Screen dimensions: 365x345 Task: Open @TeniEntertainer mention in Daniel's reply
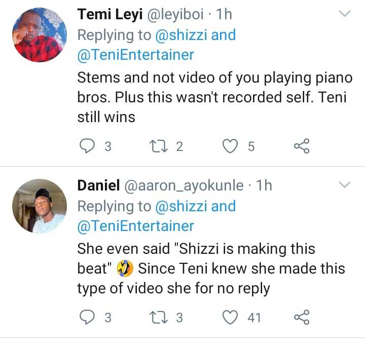[135, 225]
